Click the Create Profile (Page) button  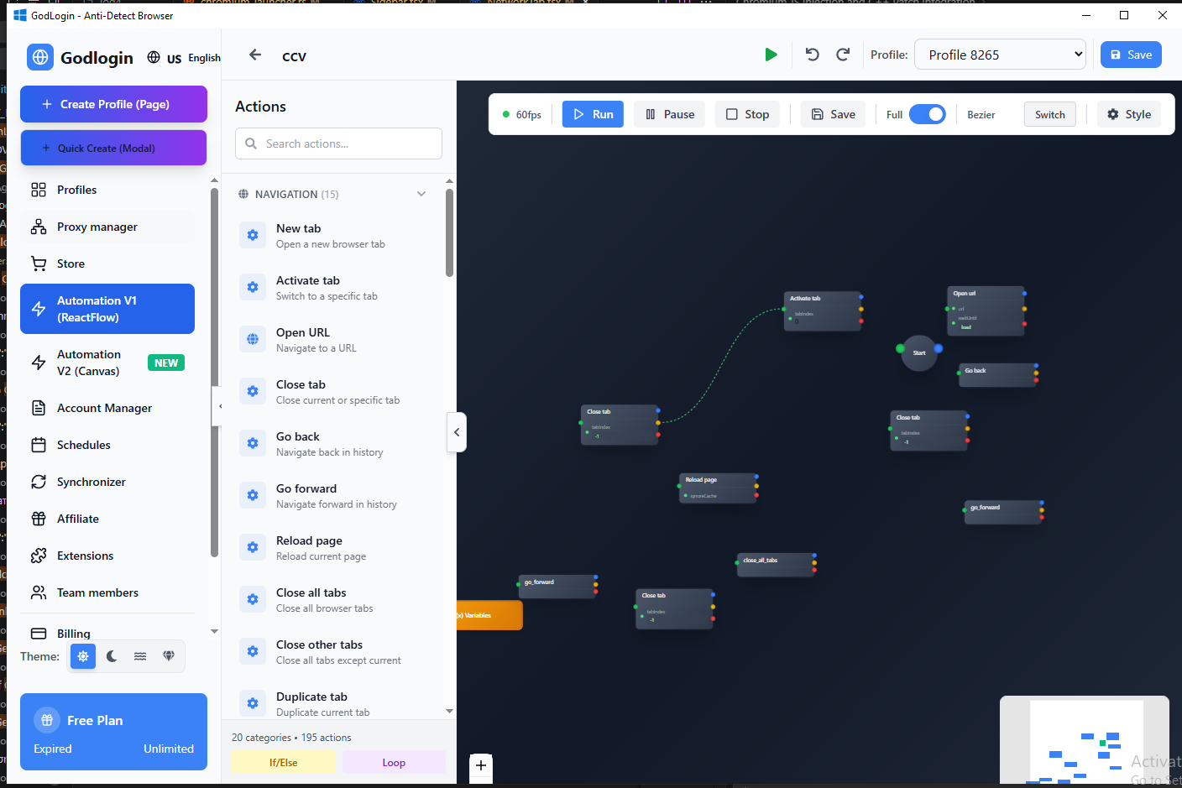click(x=113, y=104)
